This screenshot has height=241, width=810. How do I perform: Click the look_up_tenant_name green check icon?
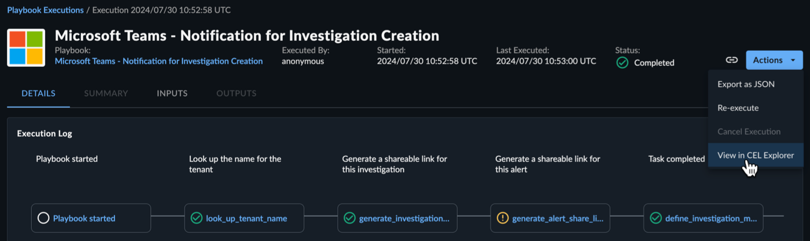(x=196, y=219)
